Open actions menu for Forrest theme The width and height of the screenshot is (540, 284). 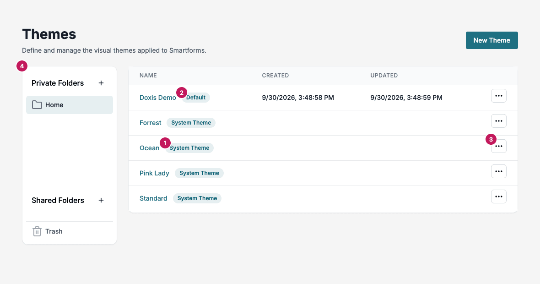click(x=499, y=121)
